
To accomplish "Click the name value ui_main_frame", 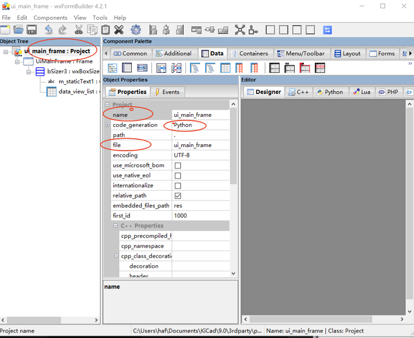I will [201, 115].
